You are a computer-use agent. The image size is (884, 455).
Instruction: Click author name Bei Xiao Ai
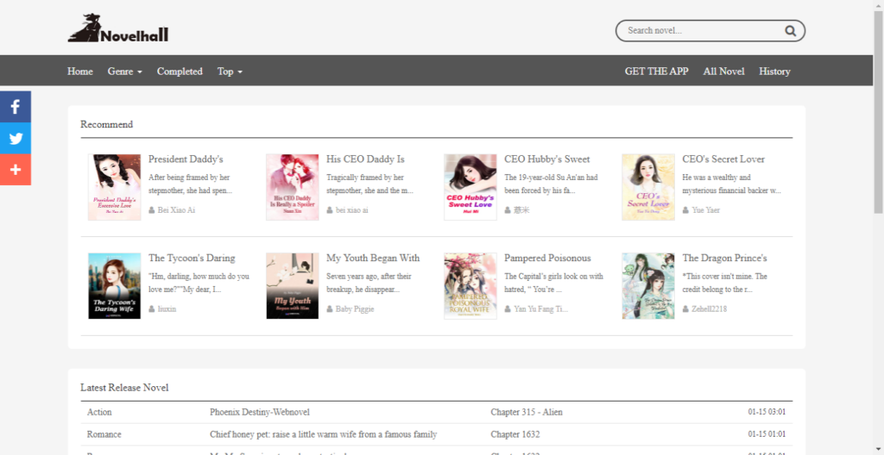[176, 210]
